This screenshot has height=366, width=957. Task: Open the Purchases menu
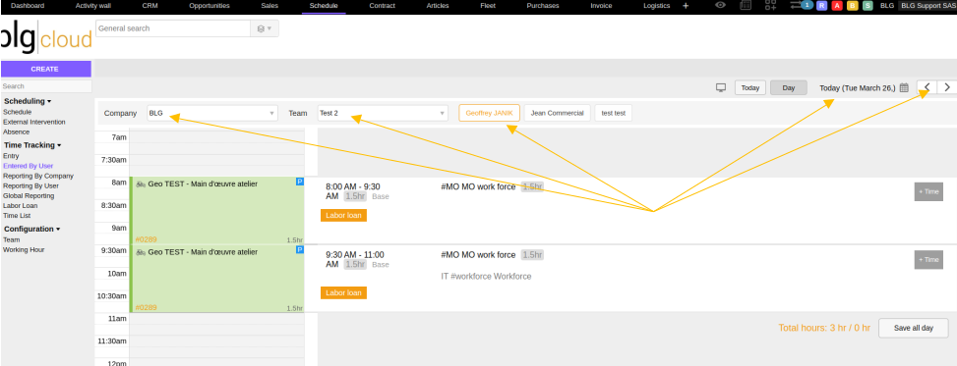pos(543,6)
